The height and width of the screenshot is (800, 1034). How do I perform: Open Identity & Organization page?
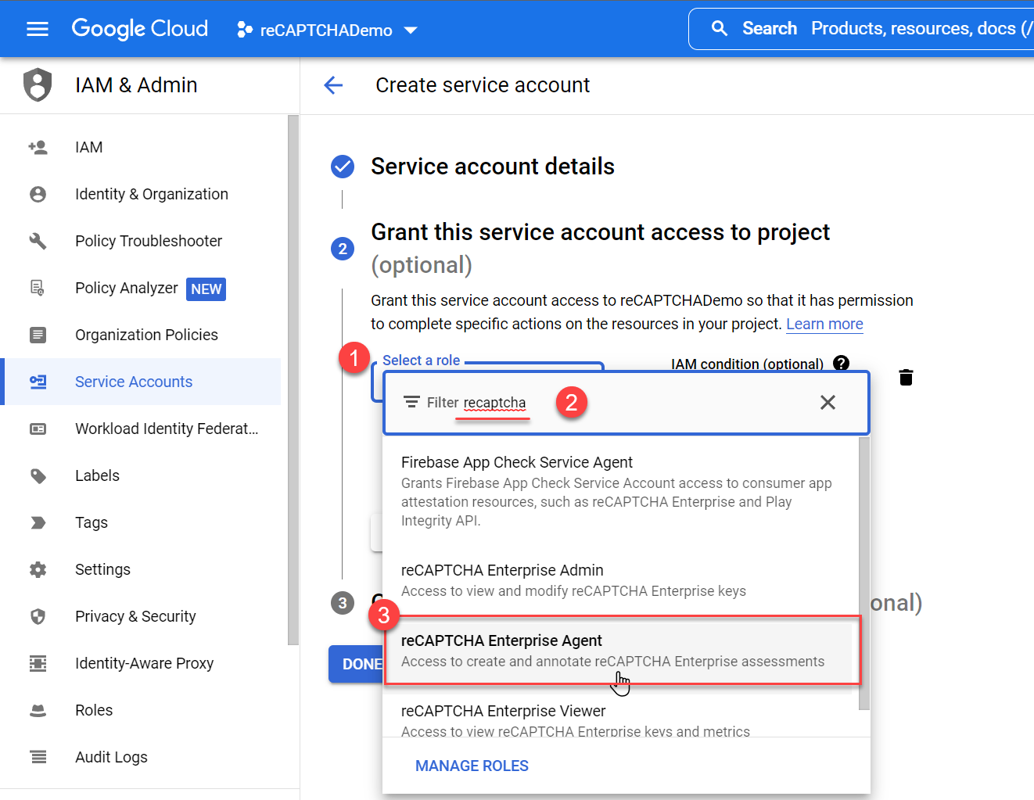click(x=152, y=194)
